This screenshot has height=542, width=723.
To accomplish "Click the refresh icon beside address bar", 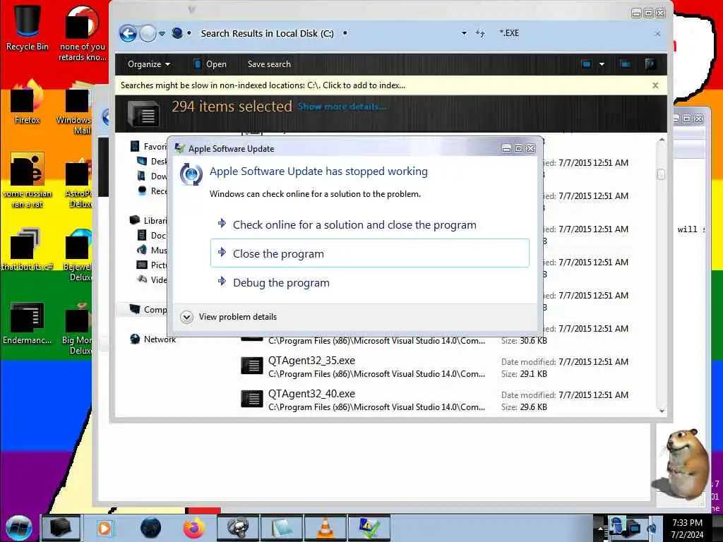I will 480,33.
